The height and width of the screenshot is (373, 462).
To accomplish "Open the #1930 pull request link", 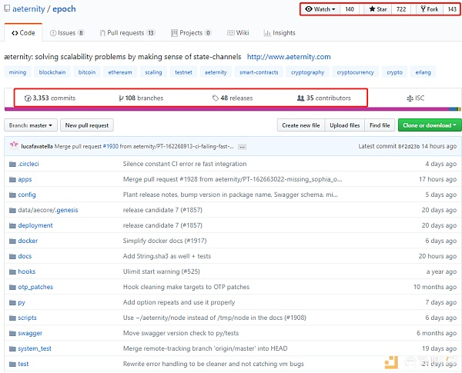I will (x=111, y=146).
